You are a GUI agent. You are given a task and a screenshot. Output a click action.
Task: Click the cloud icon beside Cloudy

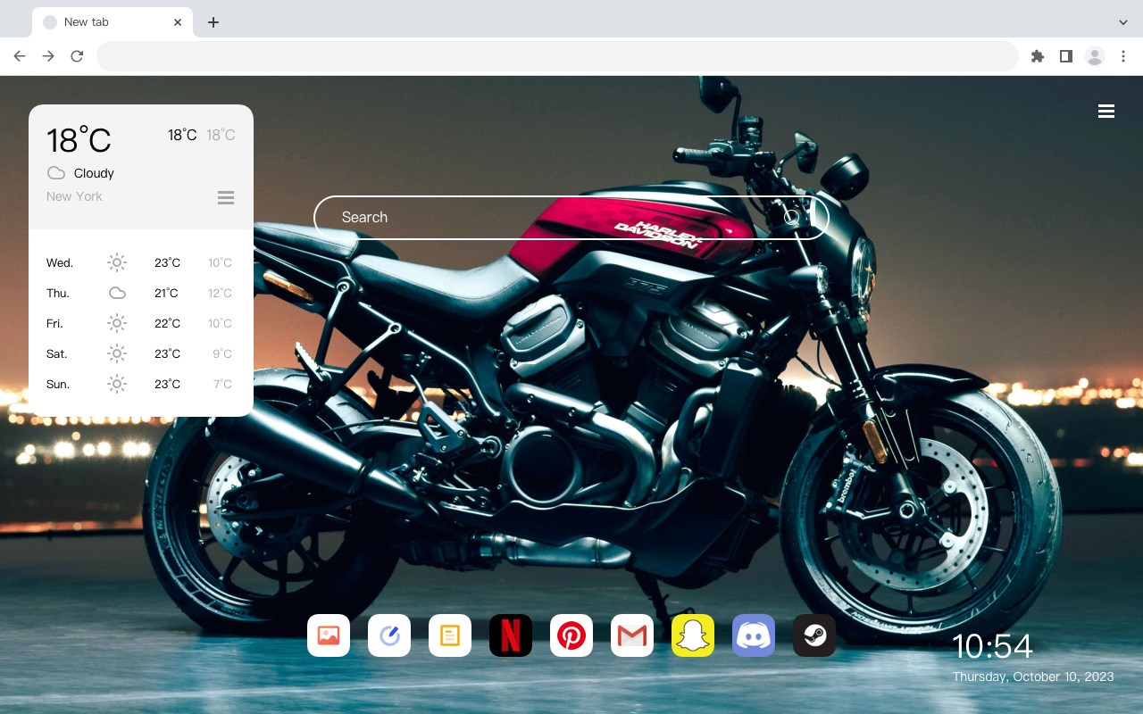coord(56,173)
